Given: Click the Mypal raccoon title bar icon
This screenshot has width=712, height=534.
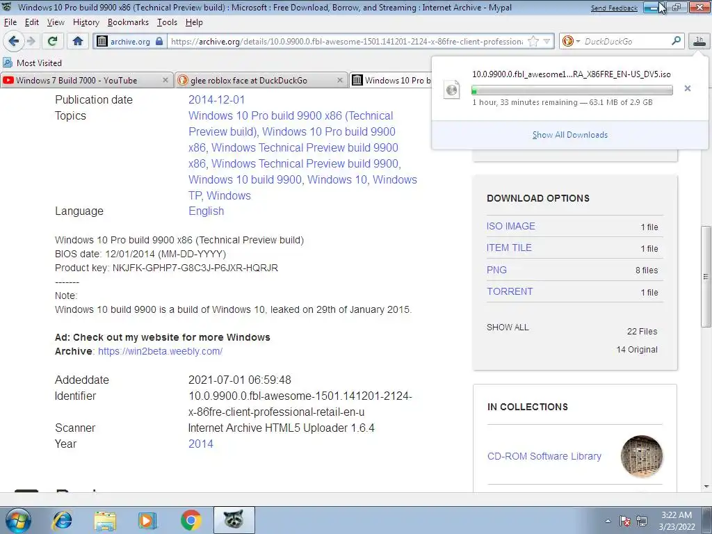Looking at the screenshot, I should tap(7, 7).
